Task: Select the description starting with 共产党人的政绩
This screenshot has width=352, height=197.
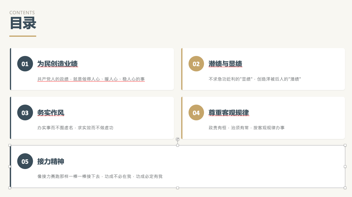Action: pyautogui.click(x=91, y=79)
